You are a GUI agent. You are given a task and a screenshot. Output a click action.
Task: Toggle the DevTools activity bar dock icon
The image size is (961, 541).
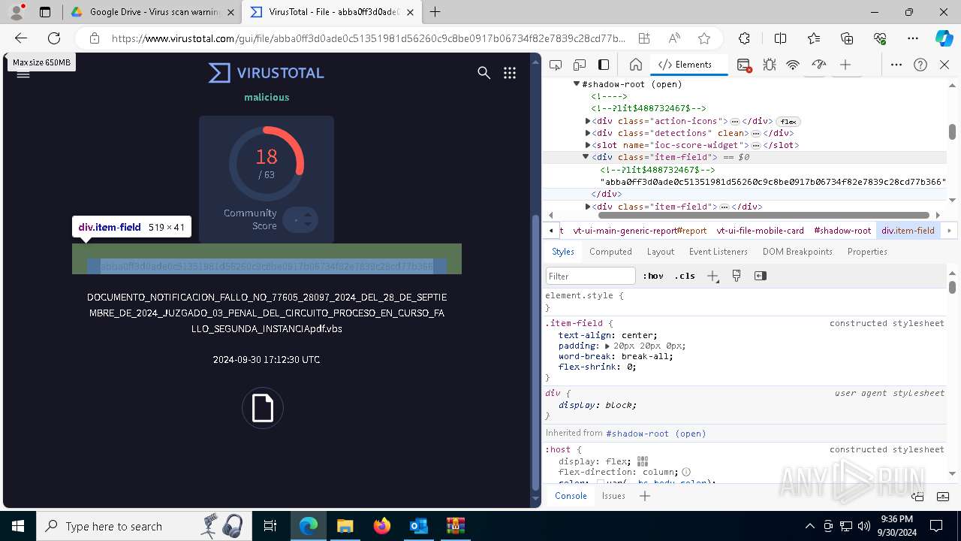[604, 65]
